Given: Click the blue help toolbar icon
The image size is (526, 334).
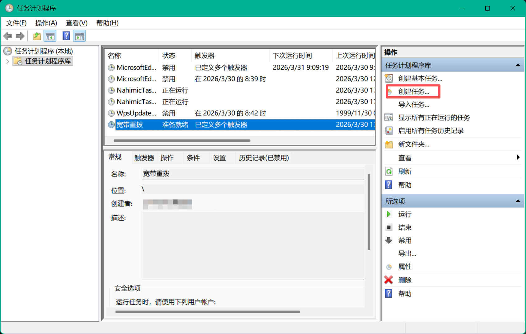Looking at the screenshot, I should coord(66,36).
